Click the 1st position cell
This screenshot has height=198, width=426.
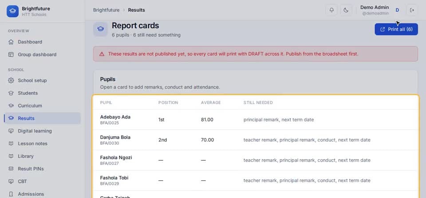162,120
